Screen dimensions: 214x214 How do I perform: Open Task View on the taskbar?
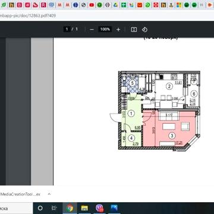point(53,208)
